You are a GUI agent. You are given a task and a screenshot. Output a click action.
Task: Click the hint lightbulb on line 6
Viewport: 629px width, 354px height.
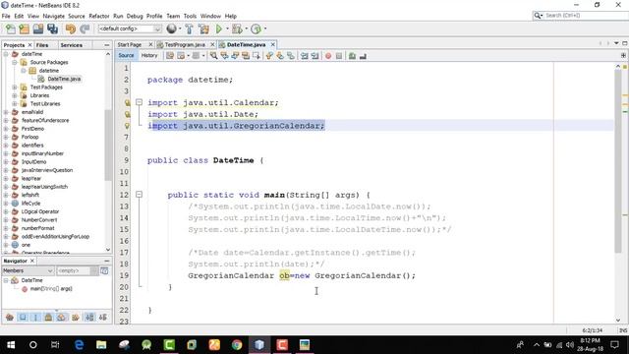click(127, 126)
